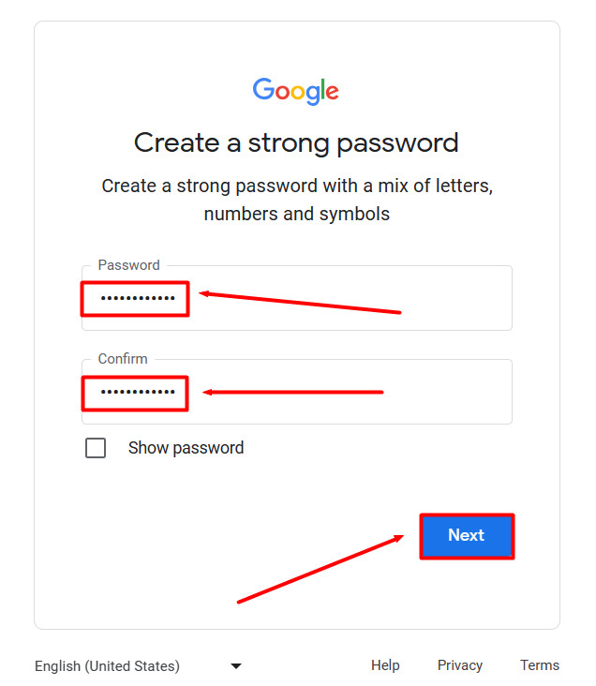Viewport: 596px width, 686px height.
Task: Click the red arrow pointing at Next button
Action: (x=320, y=569)
